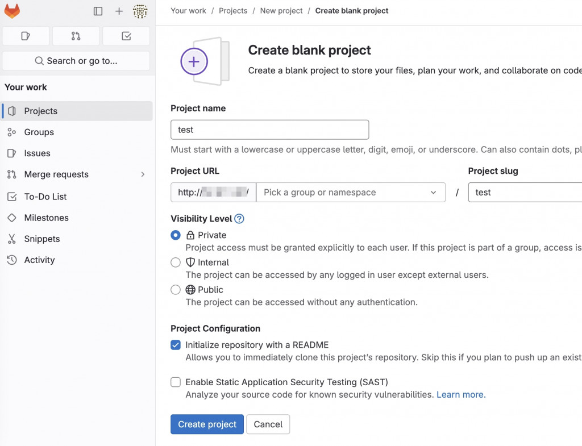Uncheck Initialize repository with a README
The width and height of the screenshot is (582, 446).
(x=176, y=345)
